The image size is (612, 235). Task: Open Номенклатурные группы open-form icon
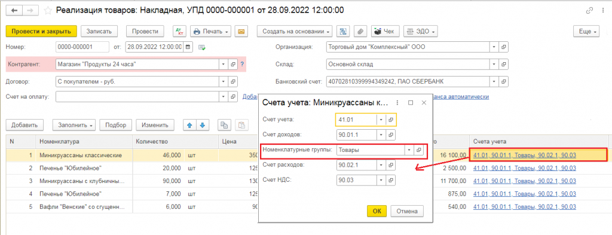pos(418,150)
